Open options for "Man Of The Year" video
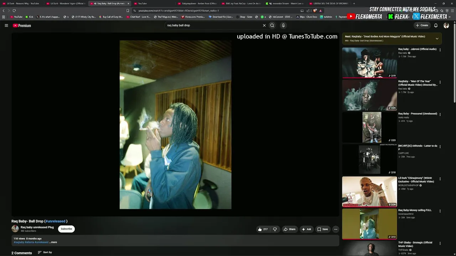This screenshot has width=456, height=256. pyautogui.click(x=440, y=82)
